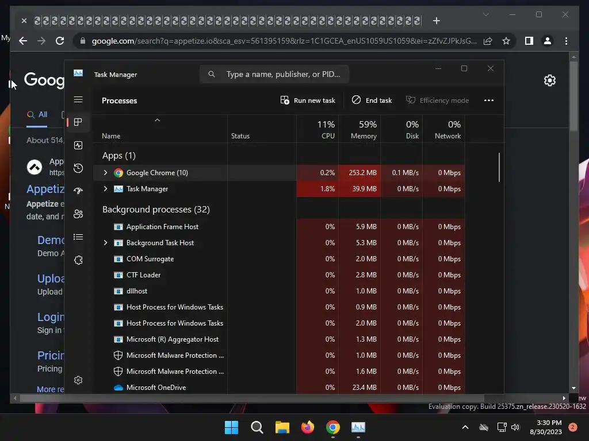Viewport: 589px width, 441px height.
Task: Show hidden system tray icons chevron
Action: pos(465,427)
